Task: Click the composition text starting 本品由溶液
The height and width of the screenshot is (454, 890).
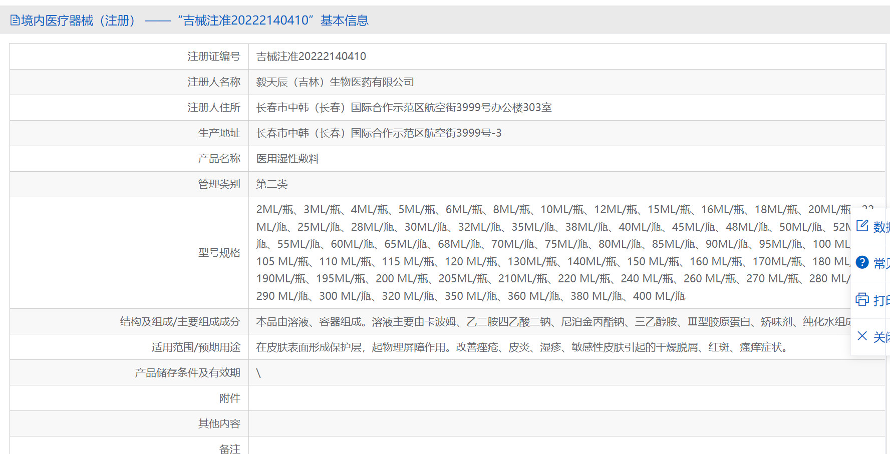Action: point(553,322)
